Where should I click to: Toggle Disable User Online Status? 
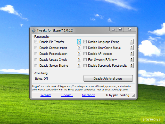85,48
